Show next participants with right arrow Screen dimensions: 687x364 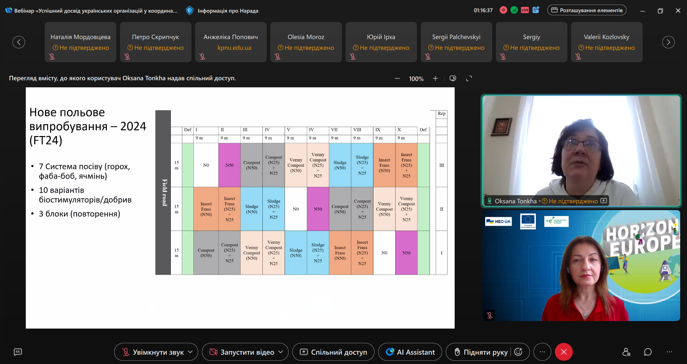coord(668,42)
